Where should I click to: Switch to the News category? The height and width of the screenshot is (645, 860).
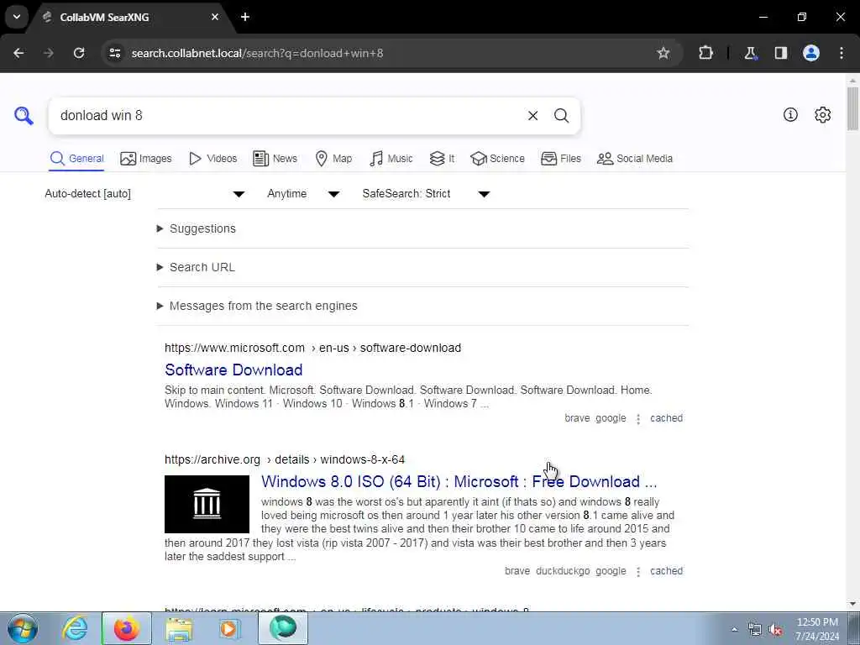[275, 159]
